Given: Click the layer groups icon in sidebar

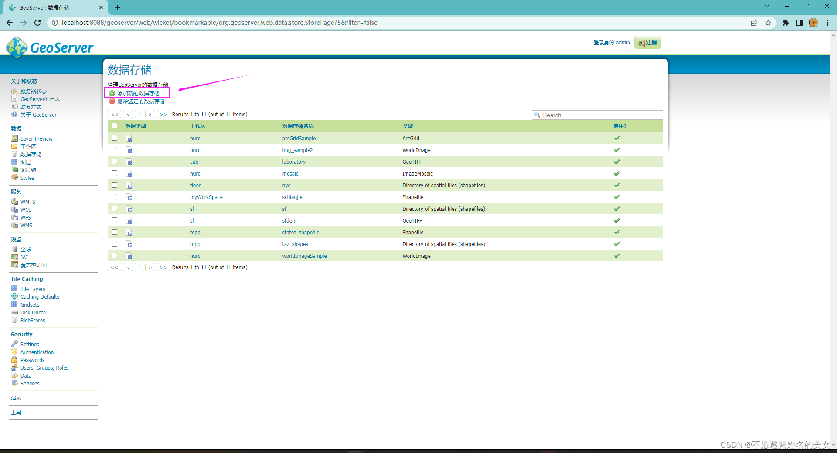Looking at the screenshot, I should click(14, 170).
